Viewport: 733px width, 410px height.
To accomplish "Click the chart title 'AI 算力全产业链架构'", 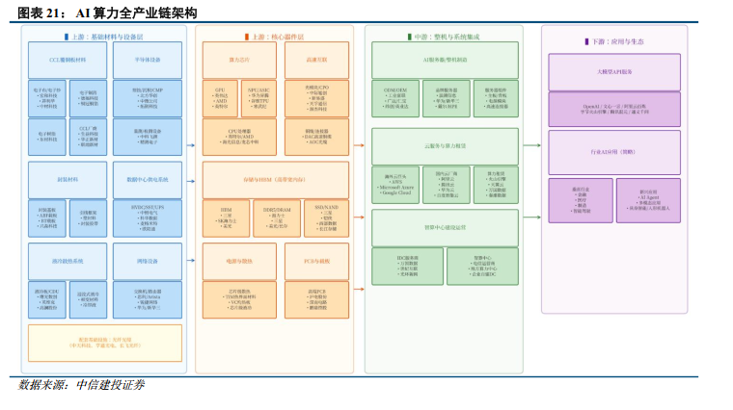I will (136, 13).
